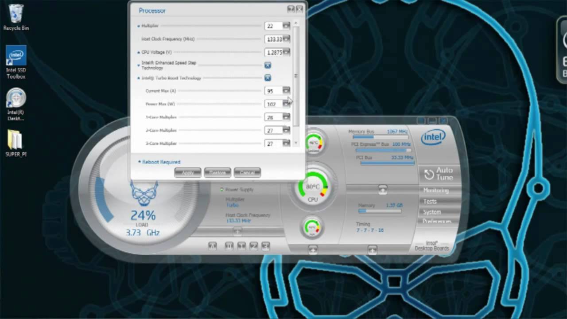
Task: Click the PCI Express Bus frequency bar
Action: click(384, 150)
